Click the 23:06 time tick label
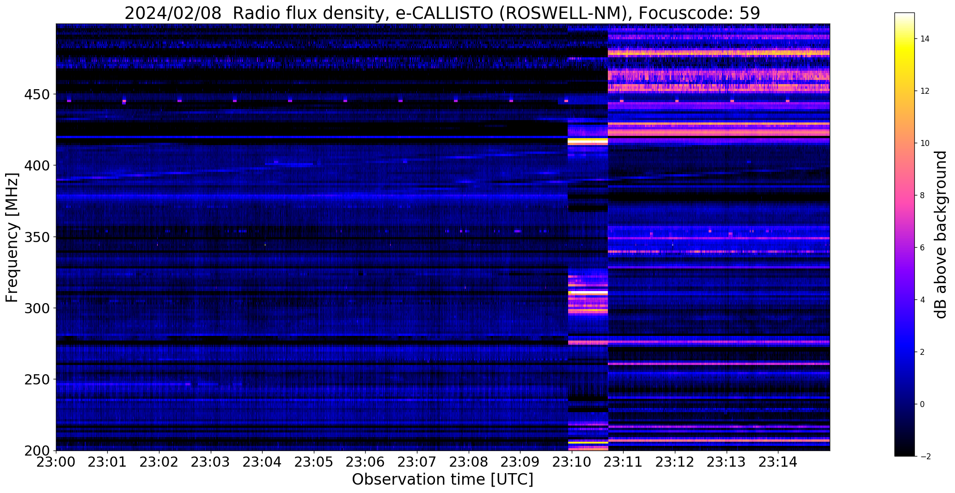This screenshot has height=493, width=955. [x=366, y=462]
